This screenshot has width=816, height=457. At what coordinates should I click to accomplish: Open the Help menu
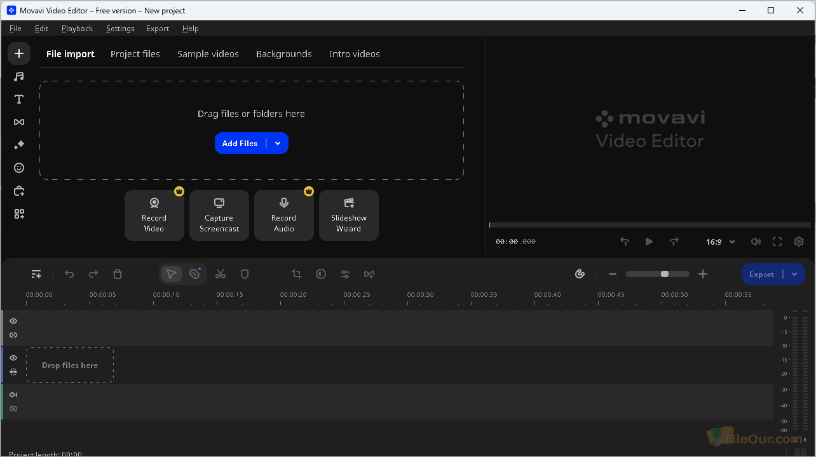(190, 29)
